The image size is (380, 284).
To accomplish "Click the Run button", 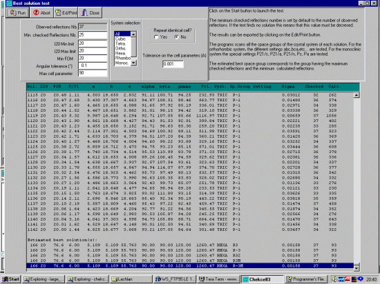I will pyautogui.click(x=18, y=12).
